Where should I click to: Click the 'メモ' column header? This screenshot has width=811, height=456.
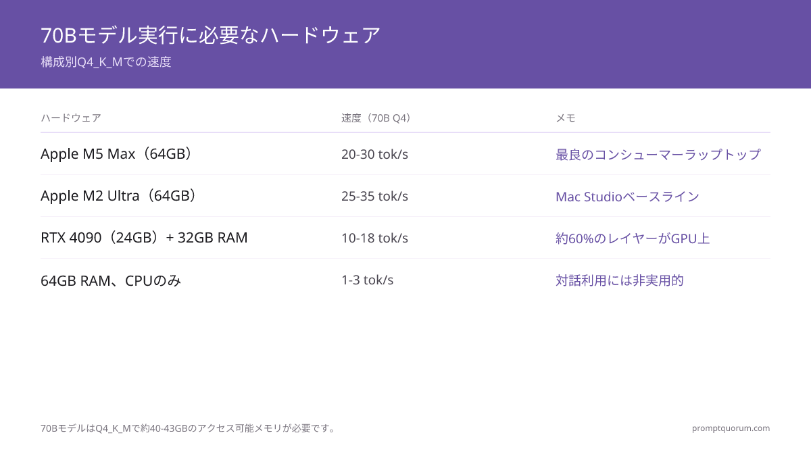[566, 118]
